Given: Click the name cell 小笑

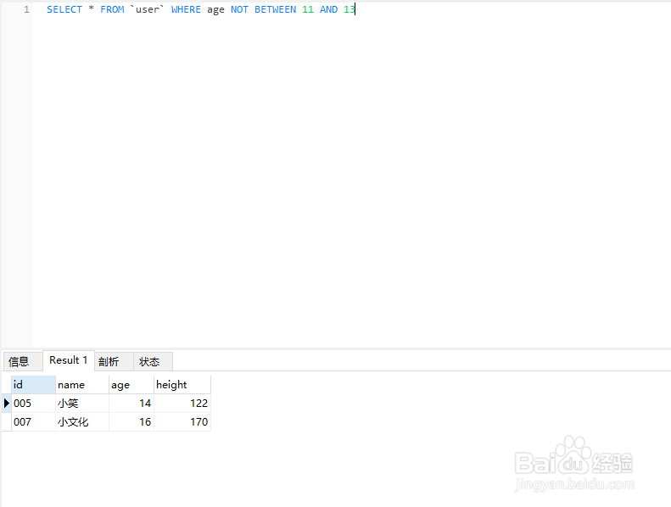Looking at the screenshot, I should (81, 403).
